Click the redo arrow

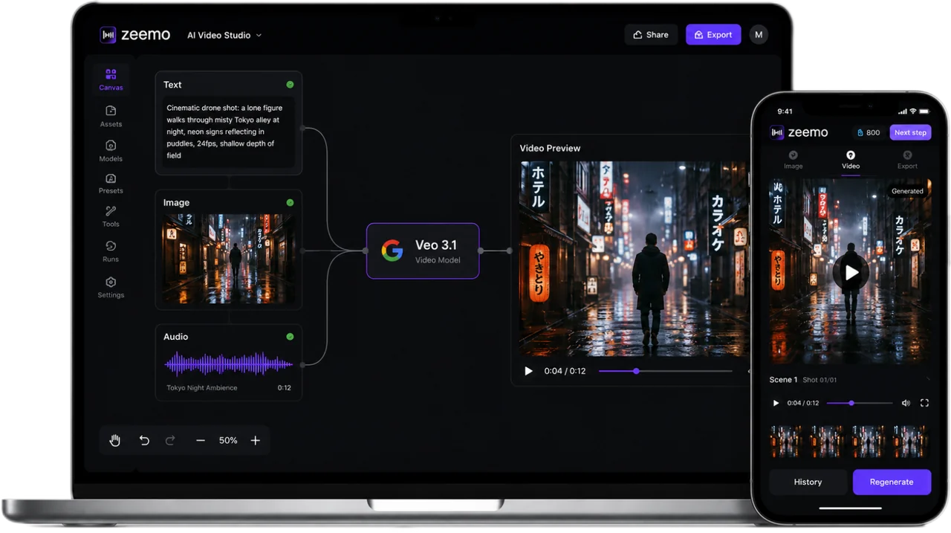click(170, 440)
